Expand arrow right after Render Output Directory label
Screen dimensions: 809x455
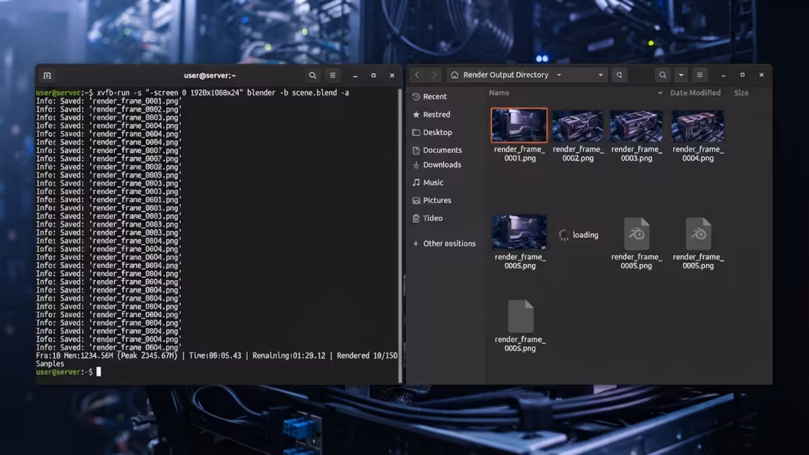tap(559, 75)
